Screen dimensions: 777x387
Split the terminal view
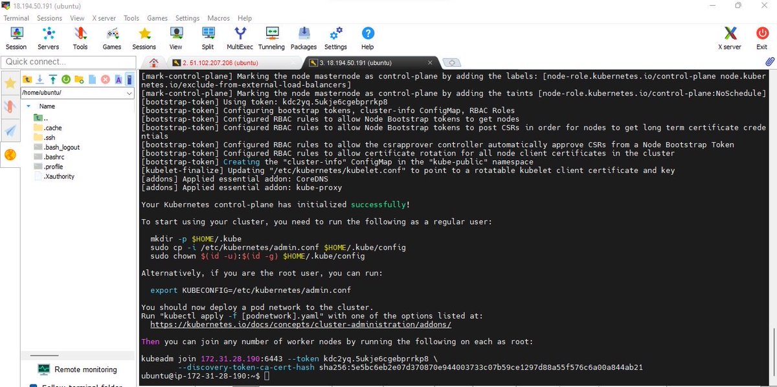(x=207, y=37)
